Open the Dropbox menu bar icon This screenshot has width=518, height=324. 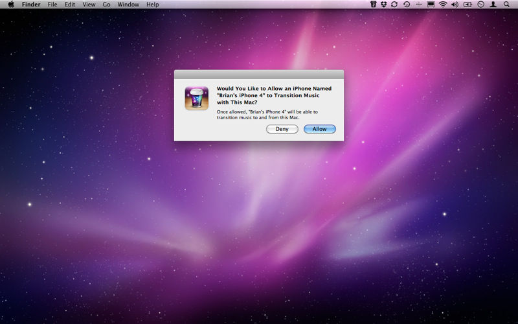[383, 5]
